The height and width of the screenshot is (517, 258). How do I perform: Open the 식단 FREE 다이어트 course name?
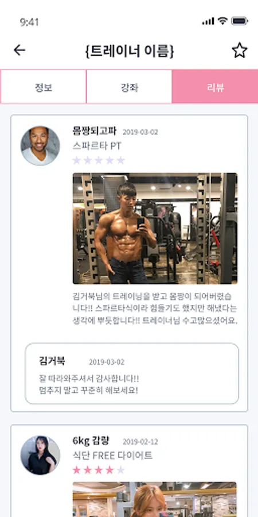112,456
